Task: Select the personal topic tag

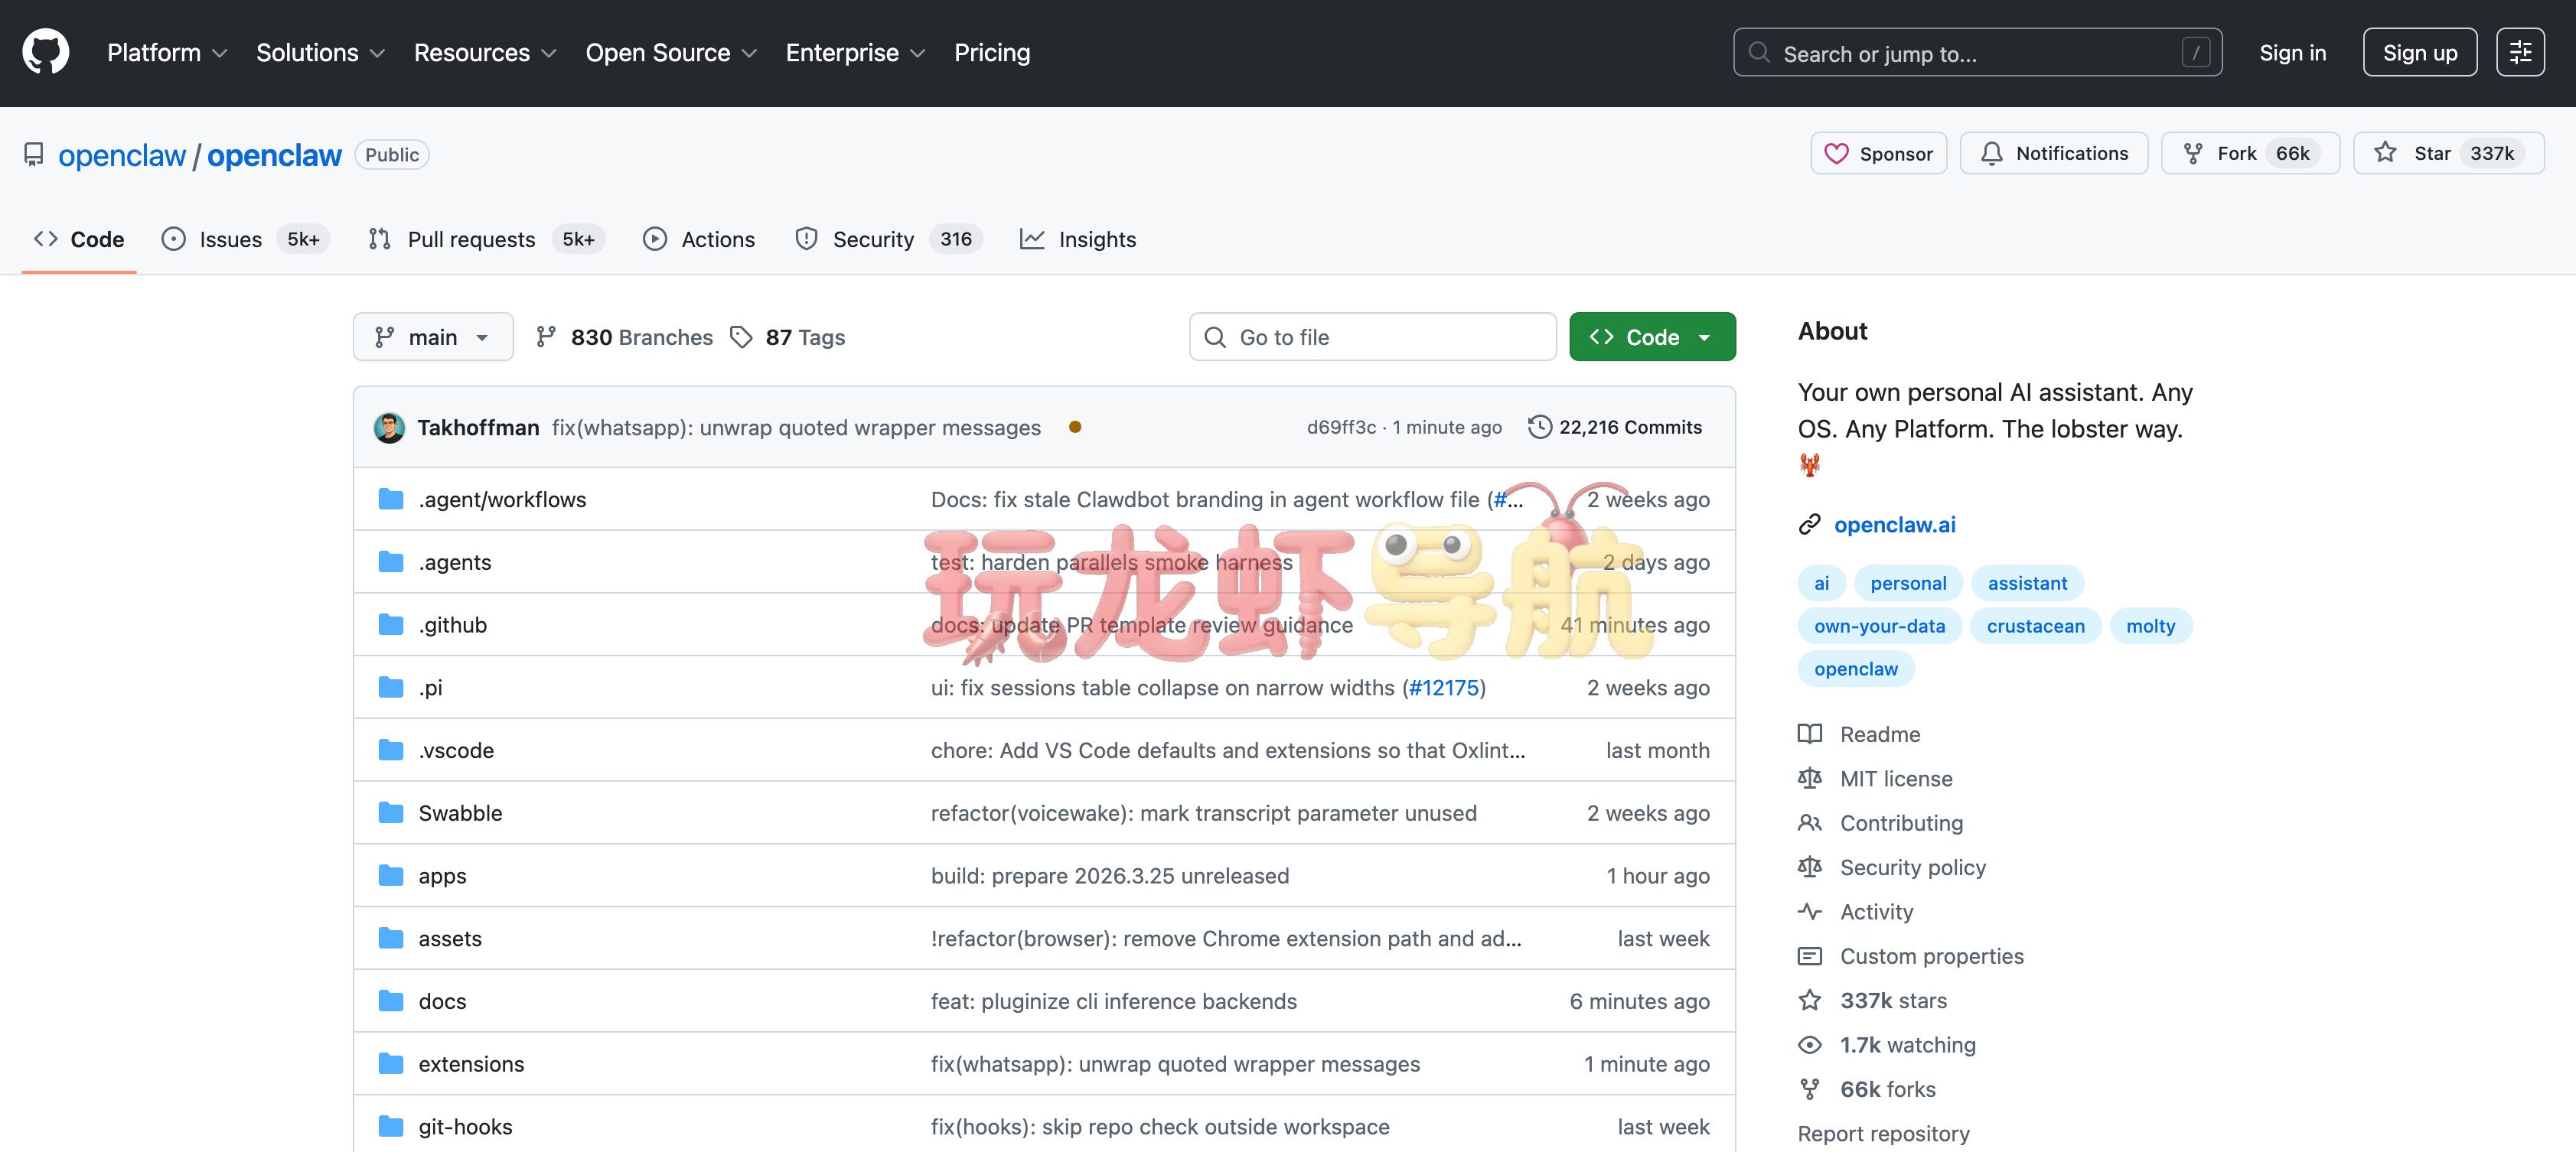Action: point(1908,584)
